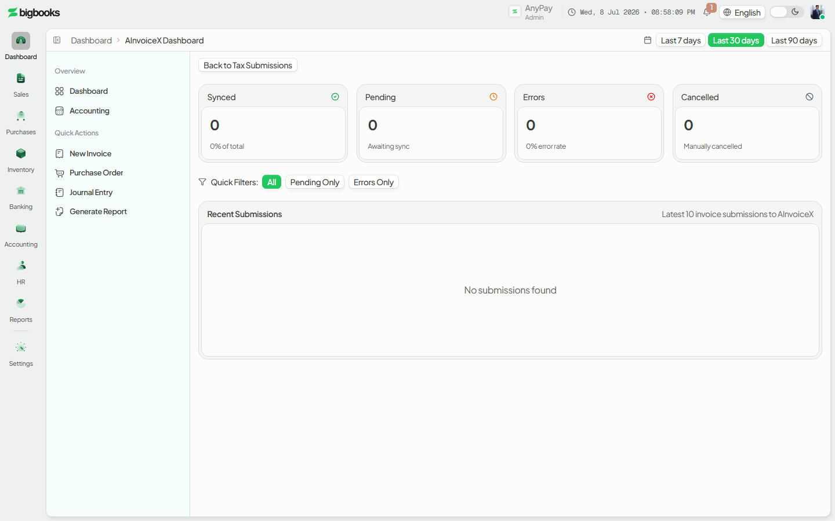Open the Sales module
The image size is (835, 521).
coord(21,85)
